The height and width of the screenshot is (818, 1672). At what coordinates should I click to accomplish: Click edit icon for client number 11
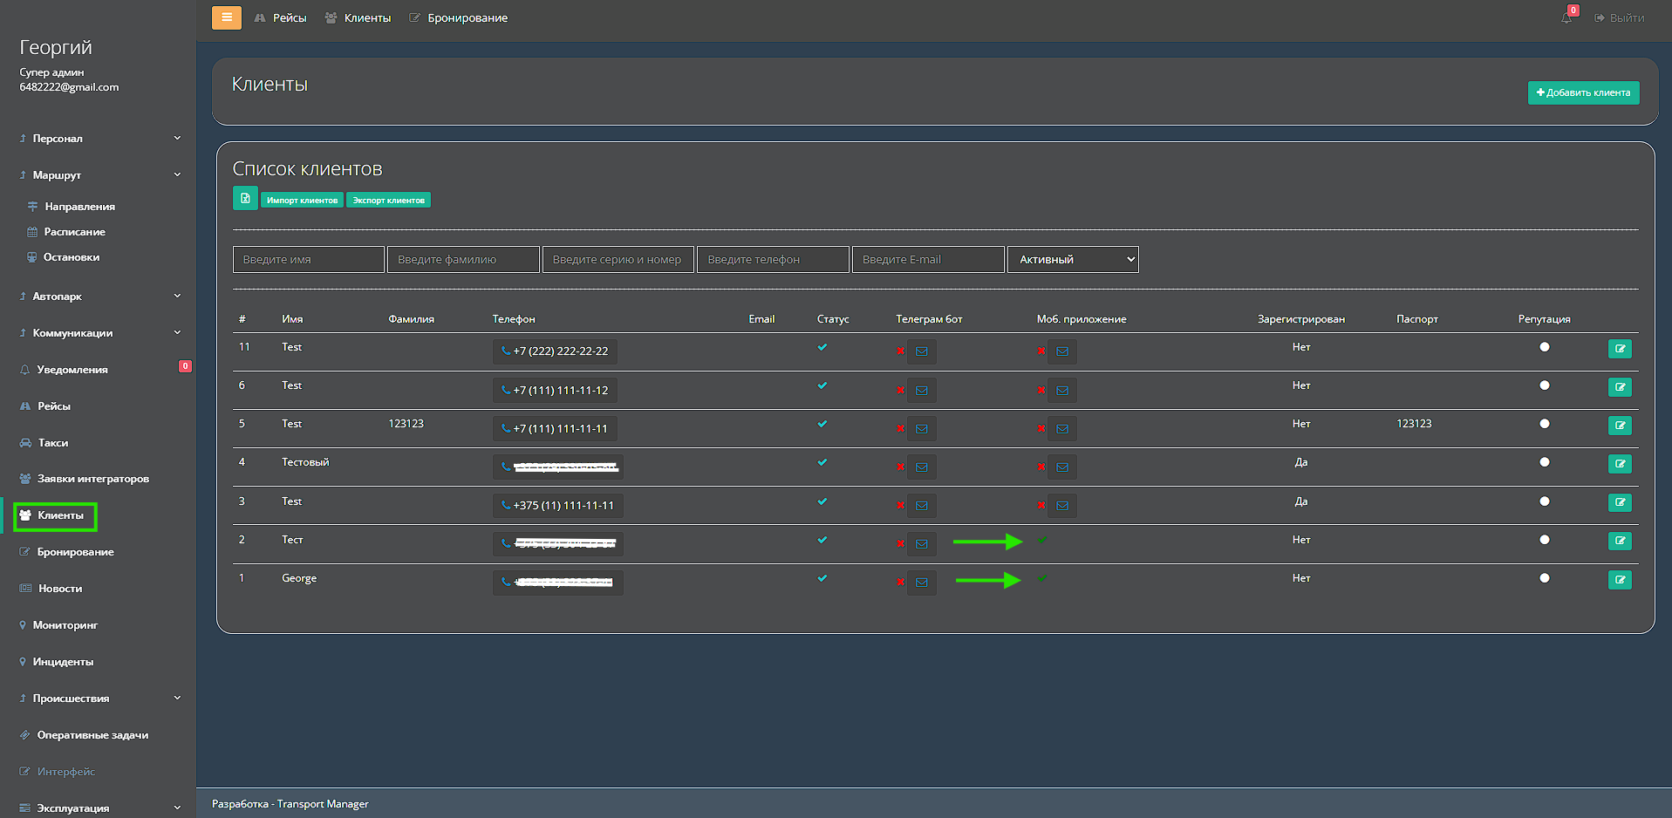1619,349
